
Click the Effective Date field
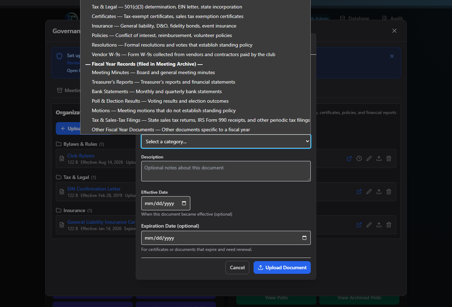point(166,203)
